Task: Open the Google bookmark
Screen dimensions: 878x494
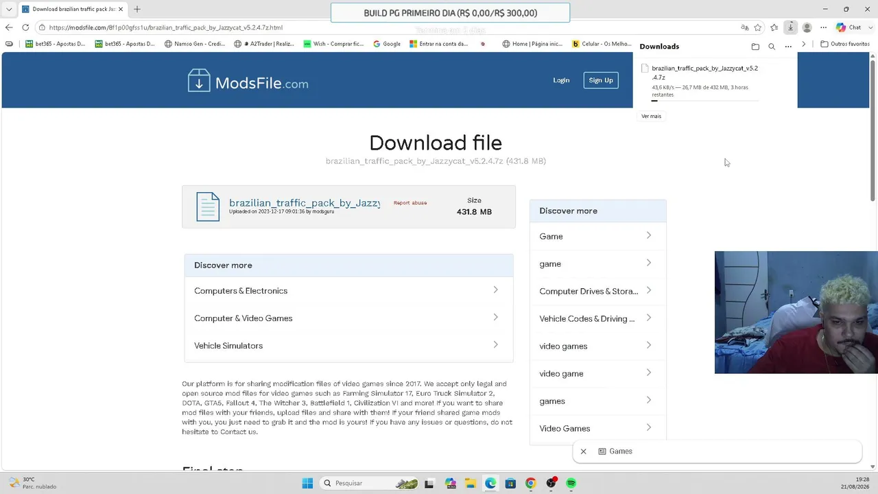Action: [387, 44]
